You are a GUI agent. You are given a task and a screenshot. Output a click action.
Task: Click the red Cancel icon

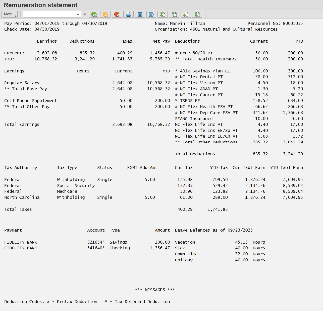[117, 14]
